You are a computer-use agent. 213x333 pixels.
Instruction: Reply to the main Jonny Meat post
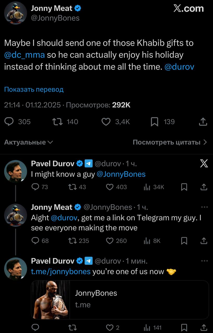[10, 122]
